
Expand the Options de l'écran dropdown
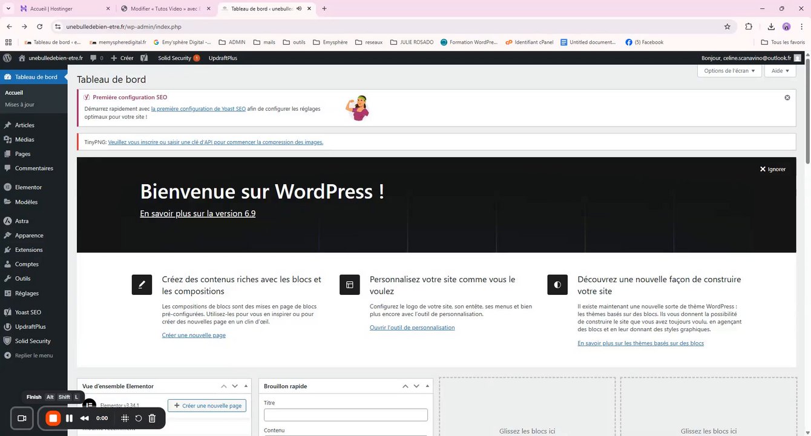(x=729, y=71)
